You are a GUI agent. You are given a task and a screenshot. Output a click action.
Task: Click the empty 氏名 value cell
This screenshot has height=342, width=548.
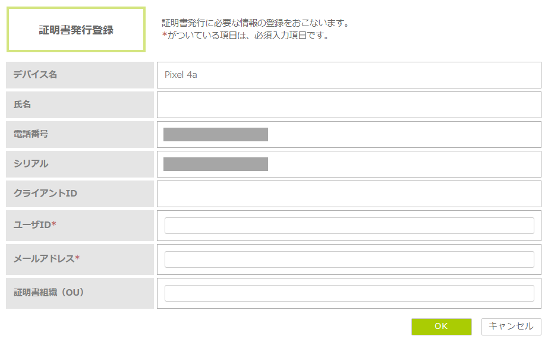click(349, 104)
